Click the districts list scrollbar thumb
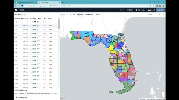 59,24
